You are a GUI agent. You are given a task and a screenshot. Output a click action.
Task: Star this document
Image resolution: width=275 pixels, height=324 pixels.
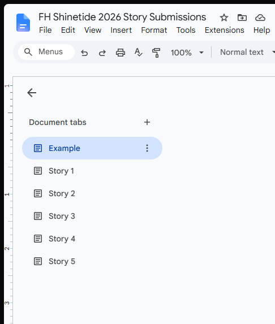[224, 18]
